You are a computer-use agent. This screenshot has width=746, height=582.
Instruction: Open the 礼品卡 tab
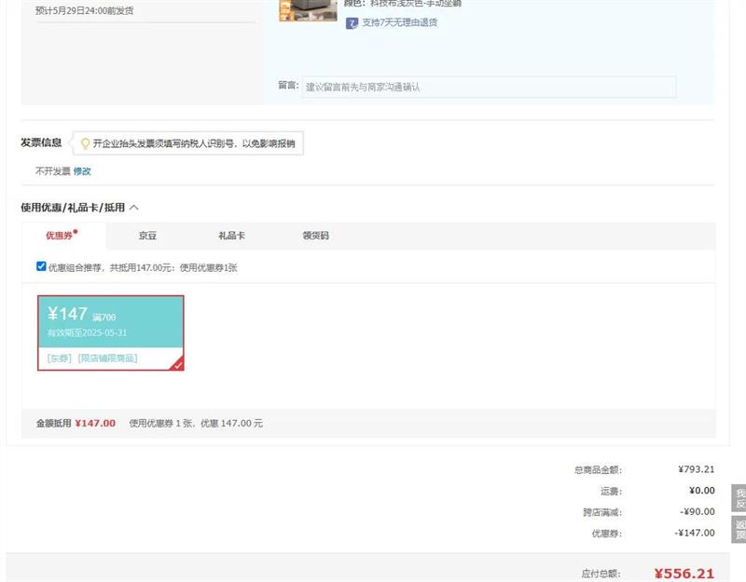pyautogui.click(x=231, y=236)
